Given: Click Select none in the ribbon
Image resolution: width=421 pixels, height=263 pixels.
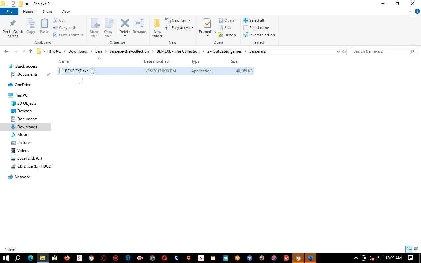Looking at the screenshot, I should pyautogui.click(x=256, y=28).
